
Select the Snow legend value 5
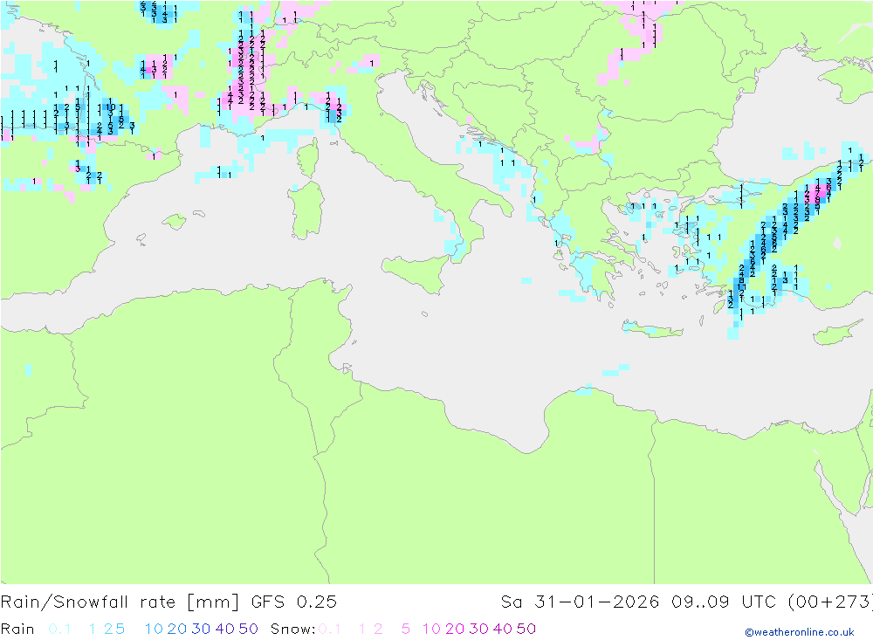[406, 629]
